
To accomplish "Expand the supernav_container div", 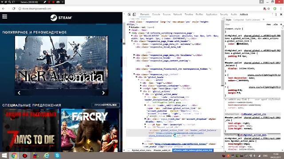I will click(141, 86).
